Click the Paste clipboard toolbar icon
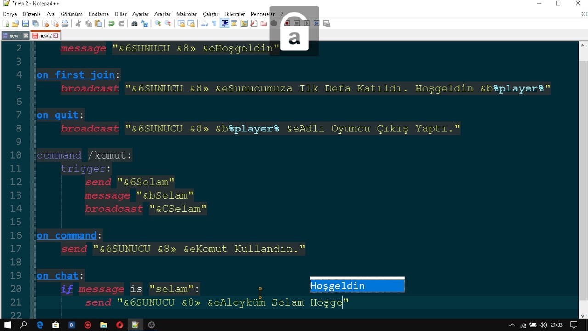This screenshot has width=588, height=331. pyautogui.click(x=98, y=23)
